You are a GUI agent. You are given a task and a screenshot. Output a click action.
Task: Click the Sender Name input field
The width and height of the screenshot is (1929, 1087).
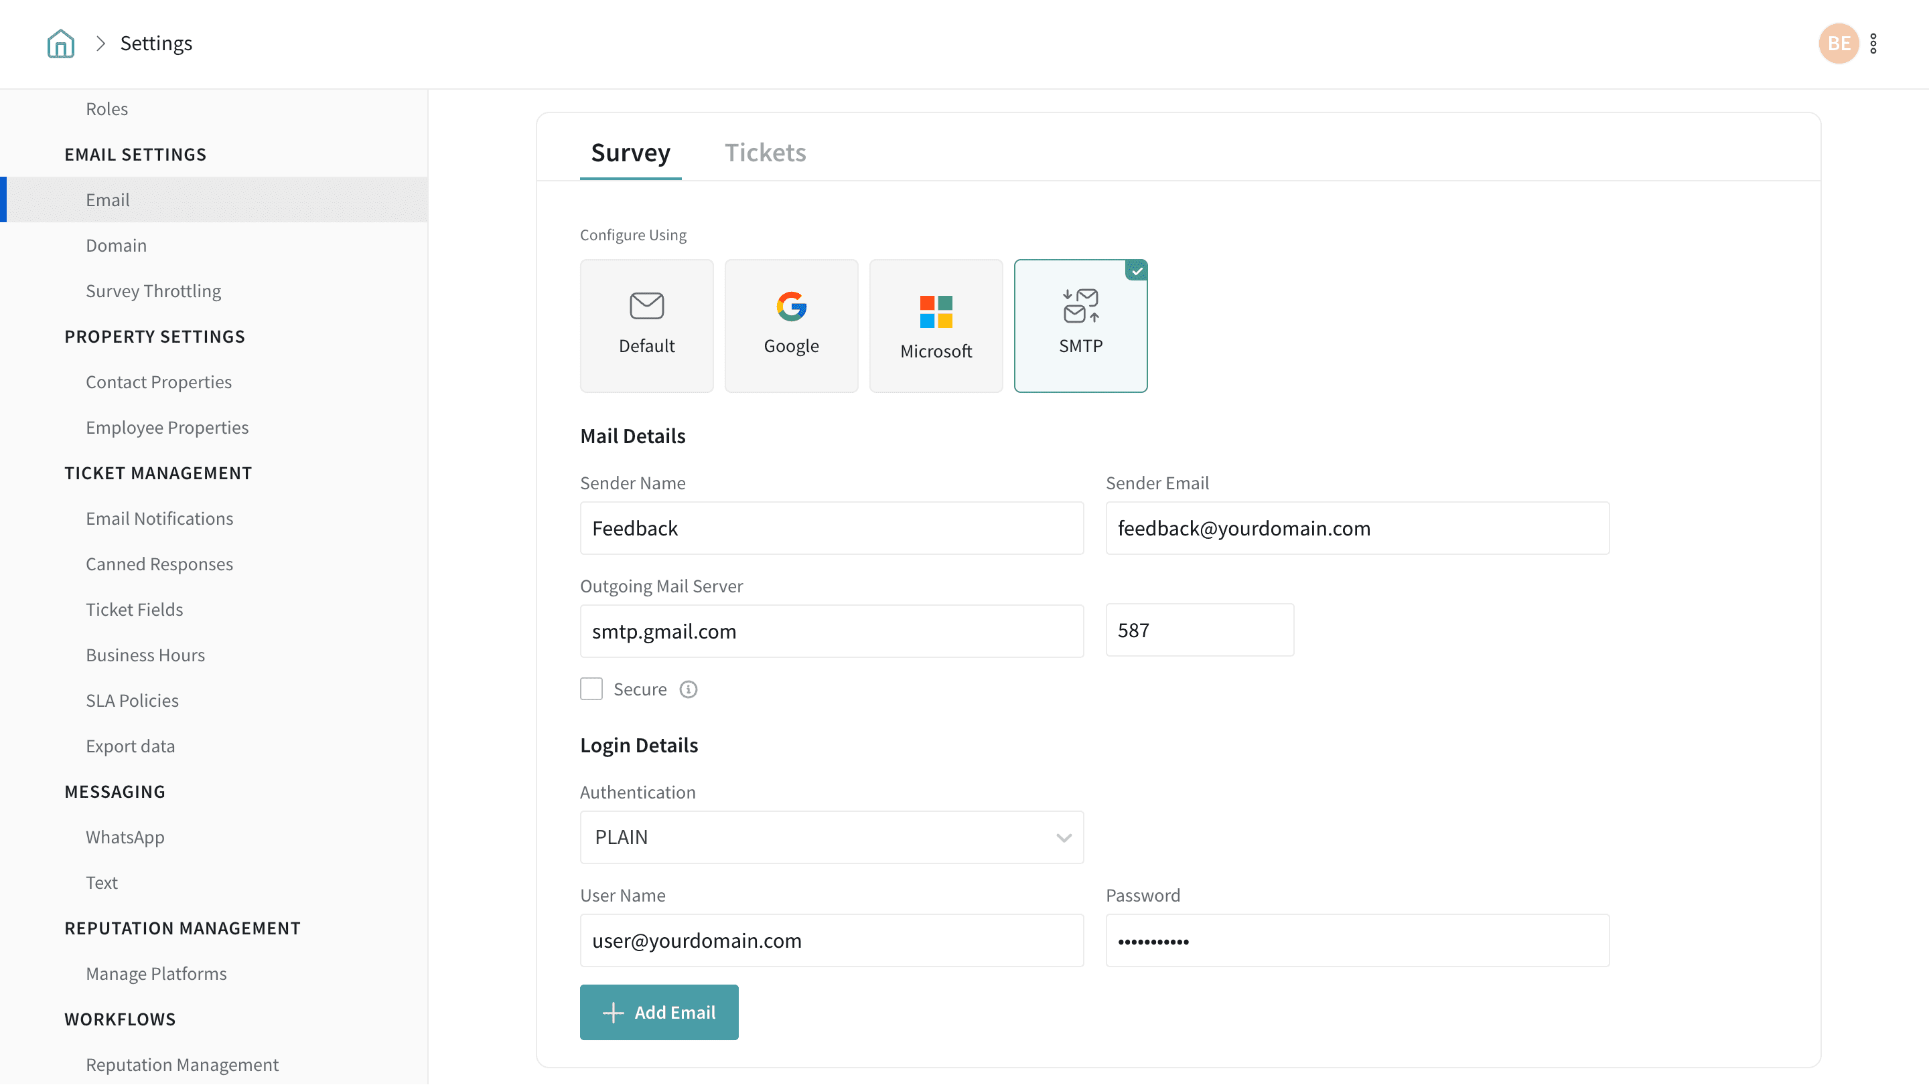(x=831, y=528)
